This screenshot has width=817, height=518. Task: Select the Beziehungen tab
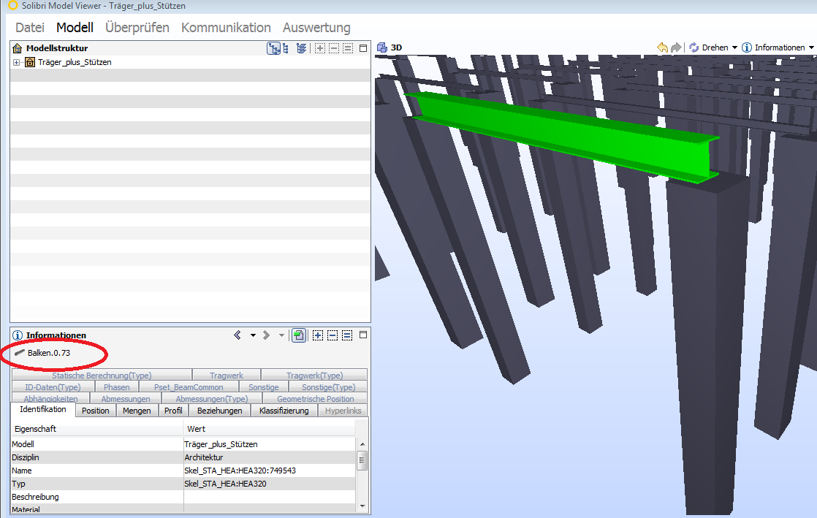click(219, 411)
